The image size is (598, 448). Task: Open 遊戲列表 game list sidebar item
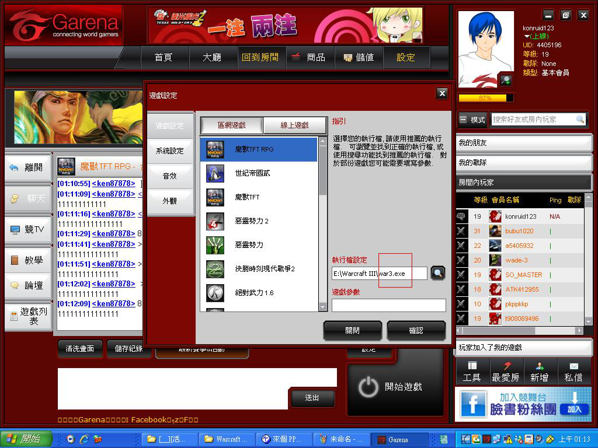coord(28,316)
